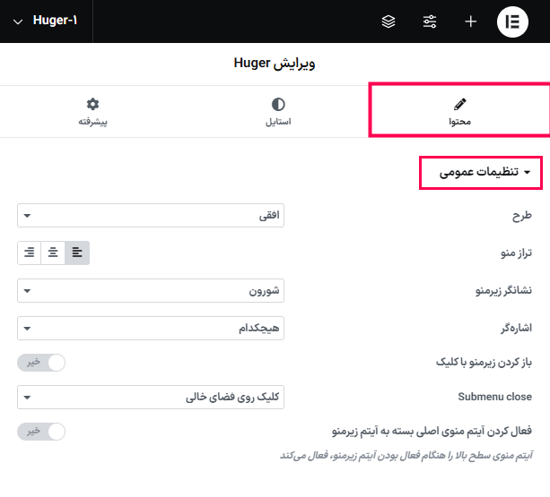Image resolution: width=550 pixels, height=497 pixels.
Task: Toggle فعال کردن آیتم منوی اصلی switch
Action: coord(41,432)
